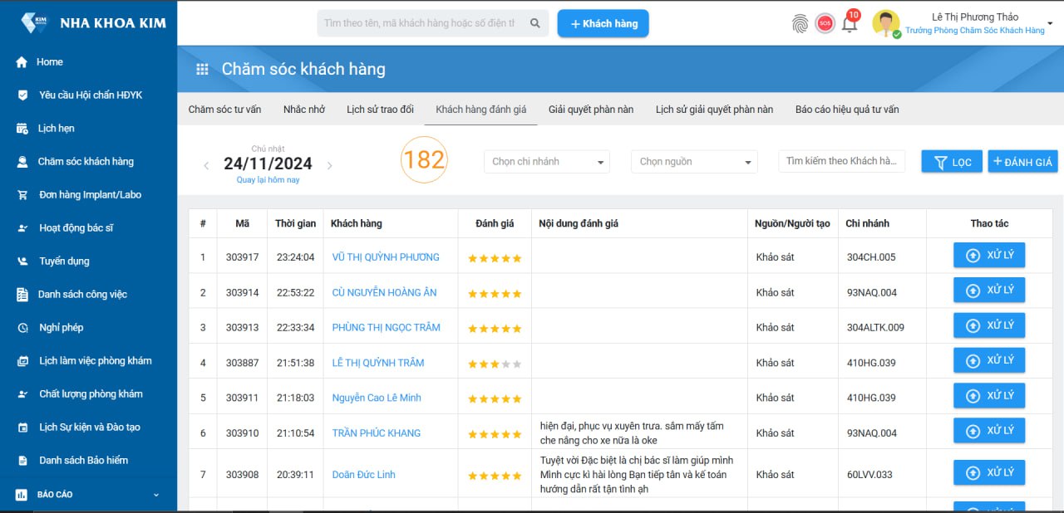
Task: Open the Chọn nguồn dropdown
Action: pyautogui.click(x=693, y=162)
